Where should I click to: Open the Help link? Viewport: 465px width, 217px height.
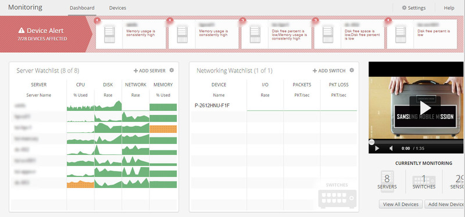click(449, 8)
